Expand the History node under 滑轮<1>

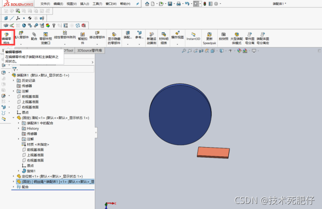(x=19, y=128)
